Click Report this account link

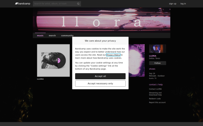157,102
